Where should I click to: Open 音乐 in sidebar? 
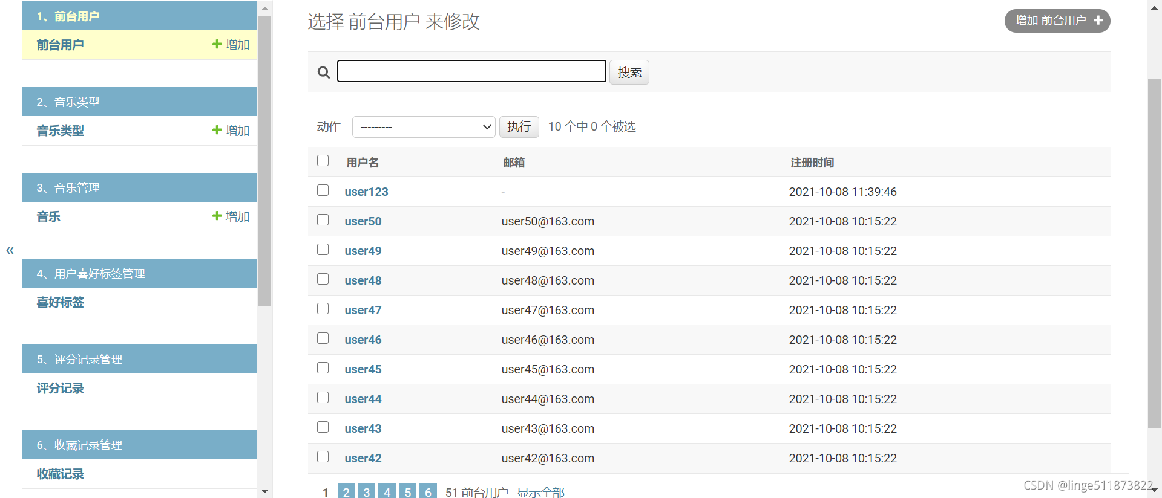(48, 216)
